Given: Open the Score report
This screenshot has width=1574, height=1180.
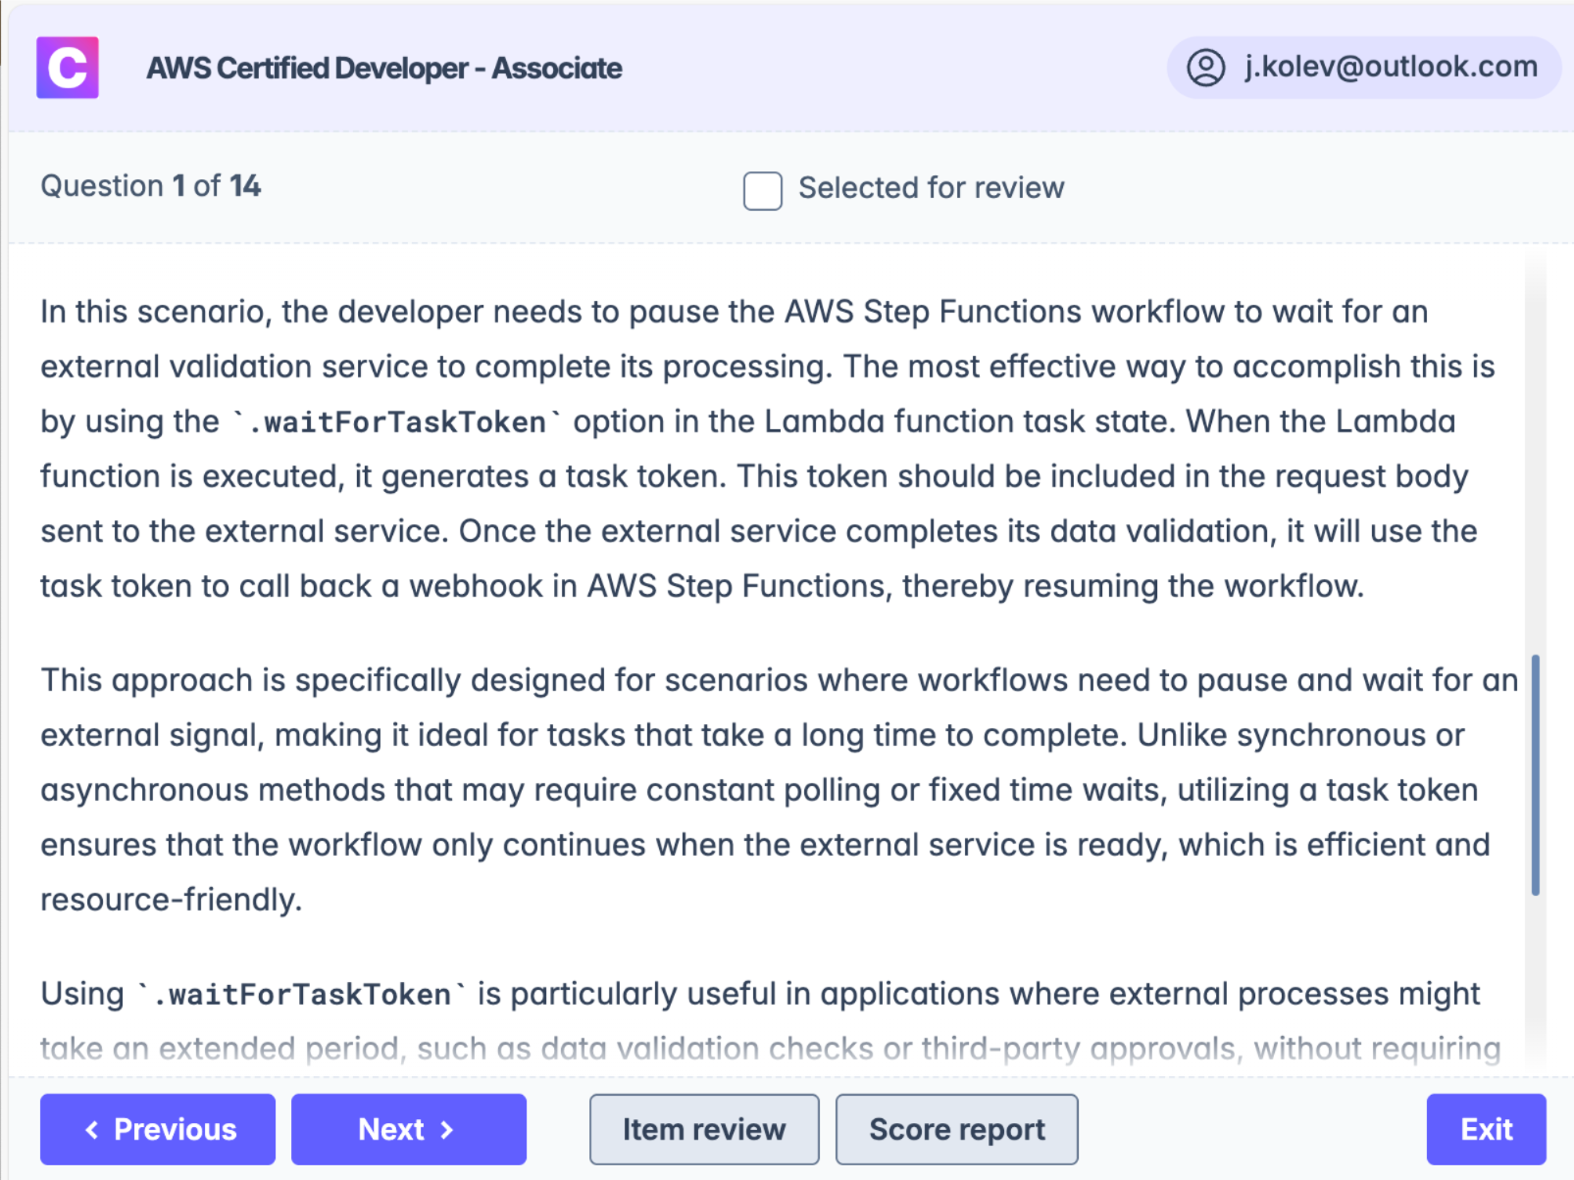Looking at the screenshot, I should point(956,1129).
